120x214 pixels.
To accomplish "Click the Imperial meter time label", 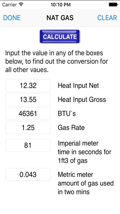I will (x=84, y=152).
